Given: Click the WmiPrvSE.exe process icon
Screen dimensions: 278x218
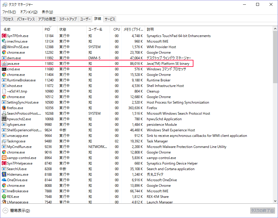Looking at the screenshot, I should (4, 47).
